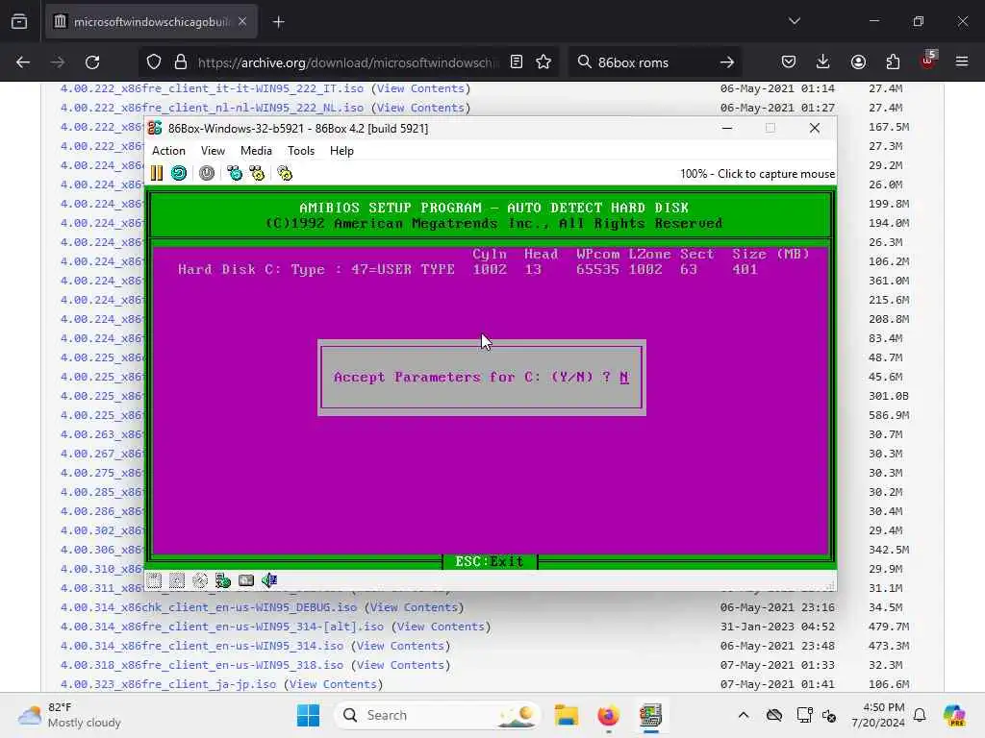Click CD-ROM drive icon in 86Box status bar
This screenshot has width=985, height=738.
click(x=200, y=580)
